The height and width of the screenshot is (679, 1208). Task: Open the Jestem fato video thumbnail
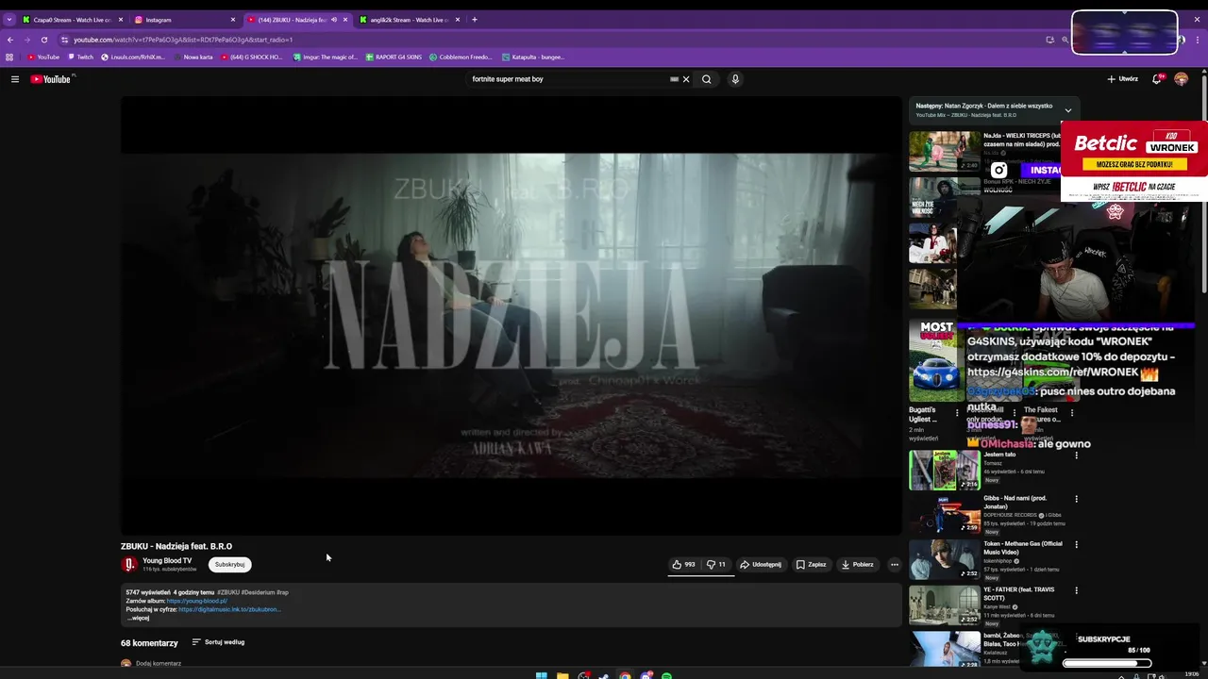pos(944,470)
